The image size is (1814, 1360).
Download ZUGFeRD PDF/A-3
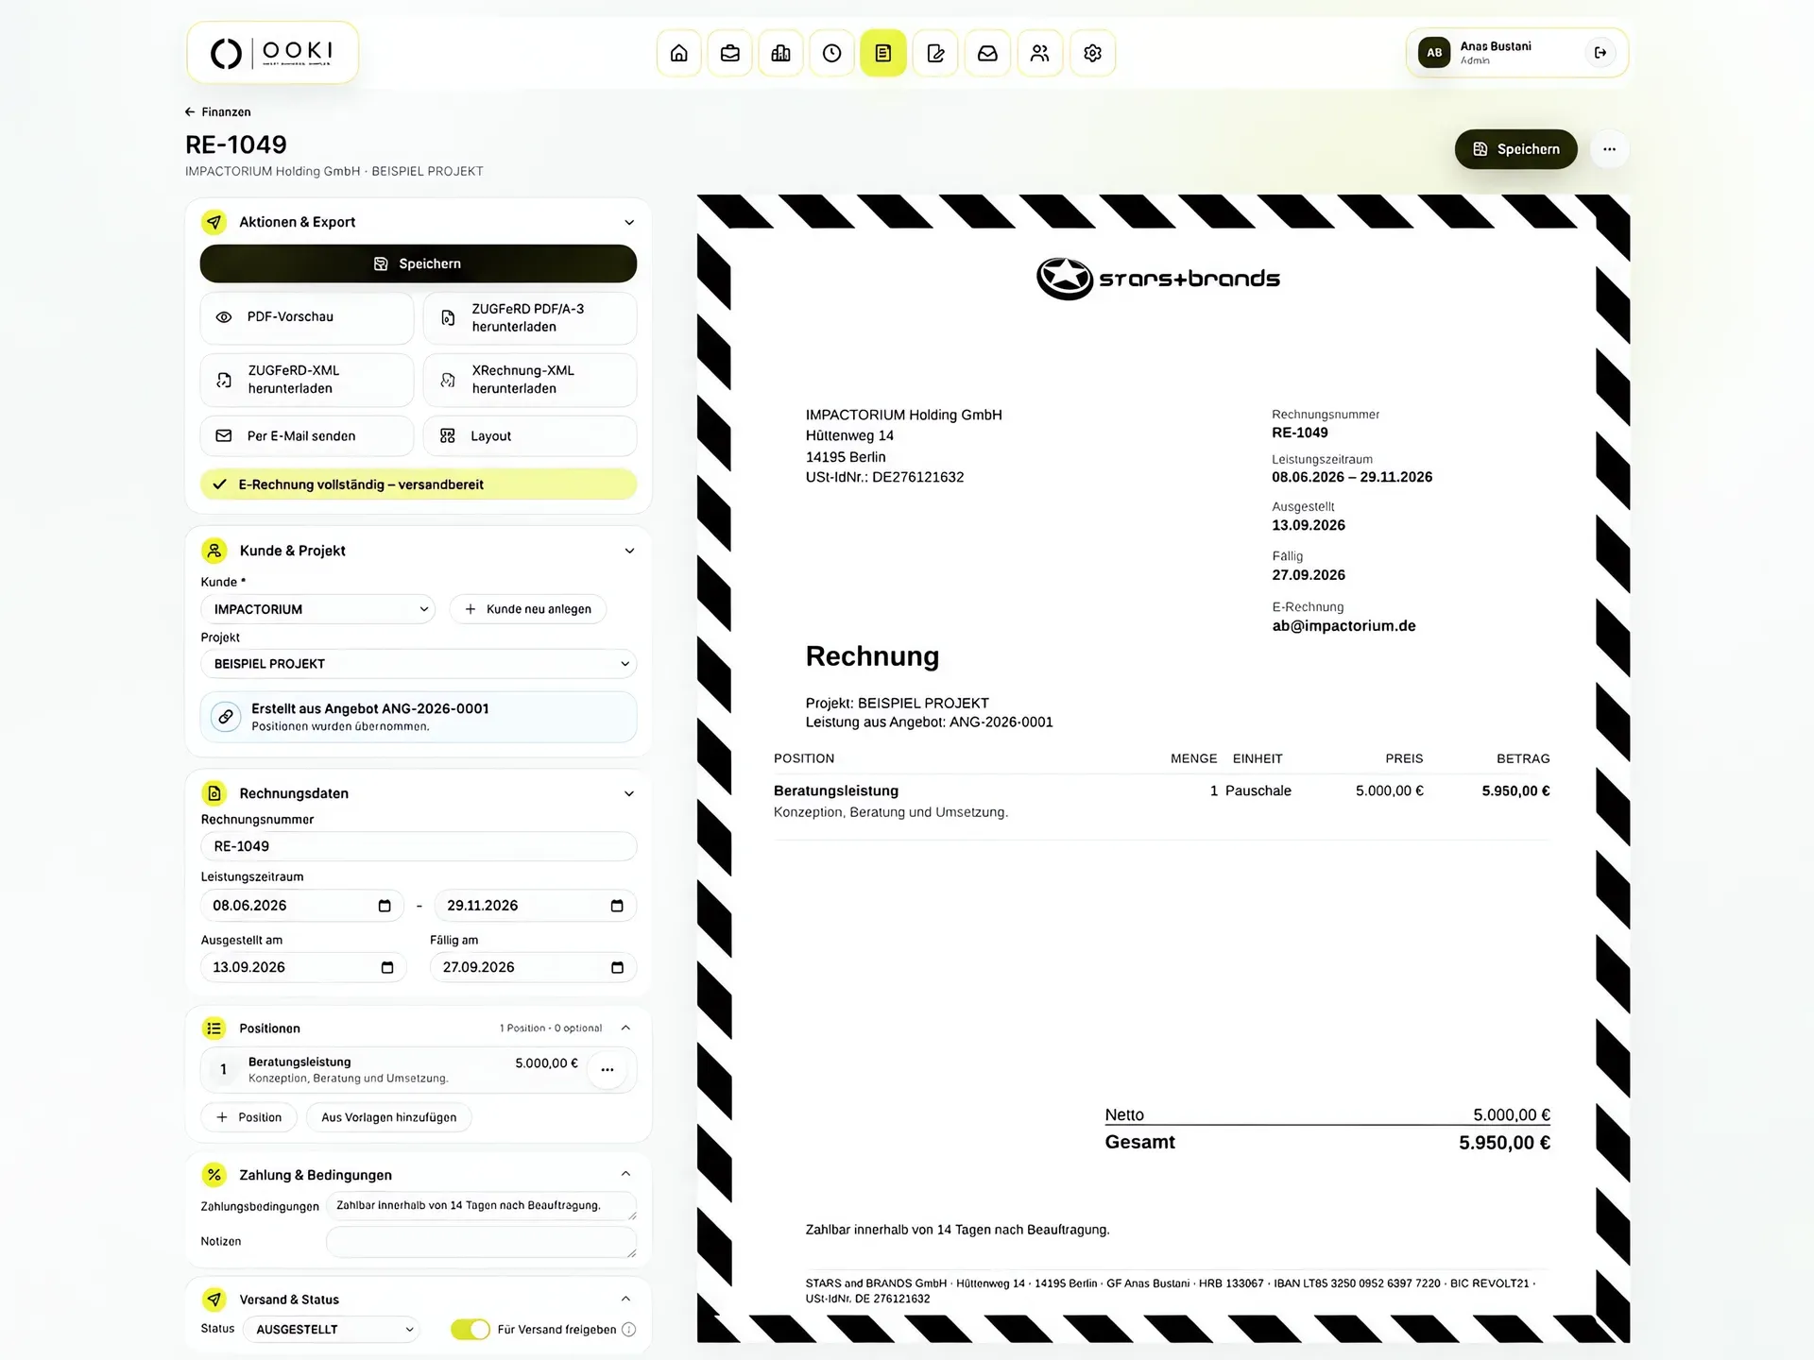[x=530, y=317]
